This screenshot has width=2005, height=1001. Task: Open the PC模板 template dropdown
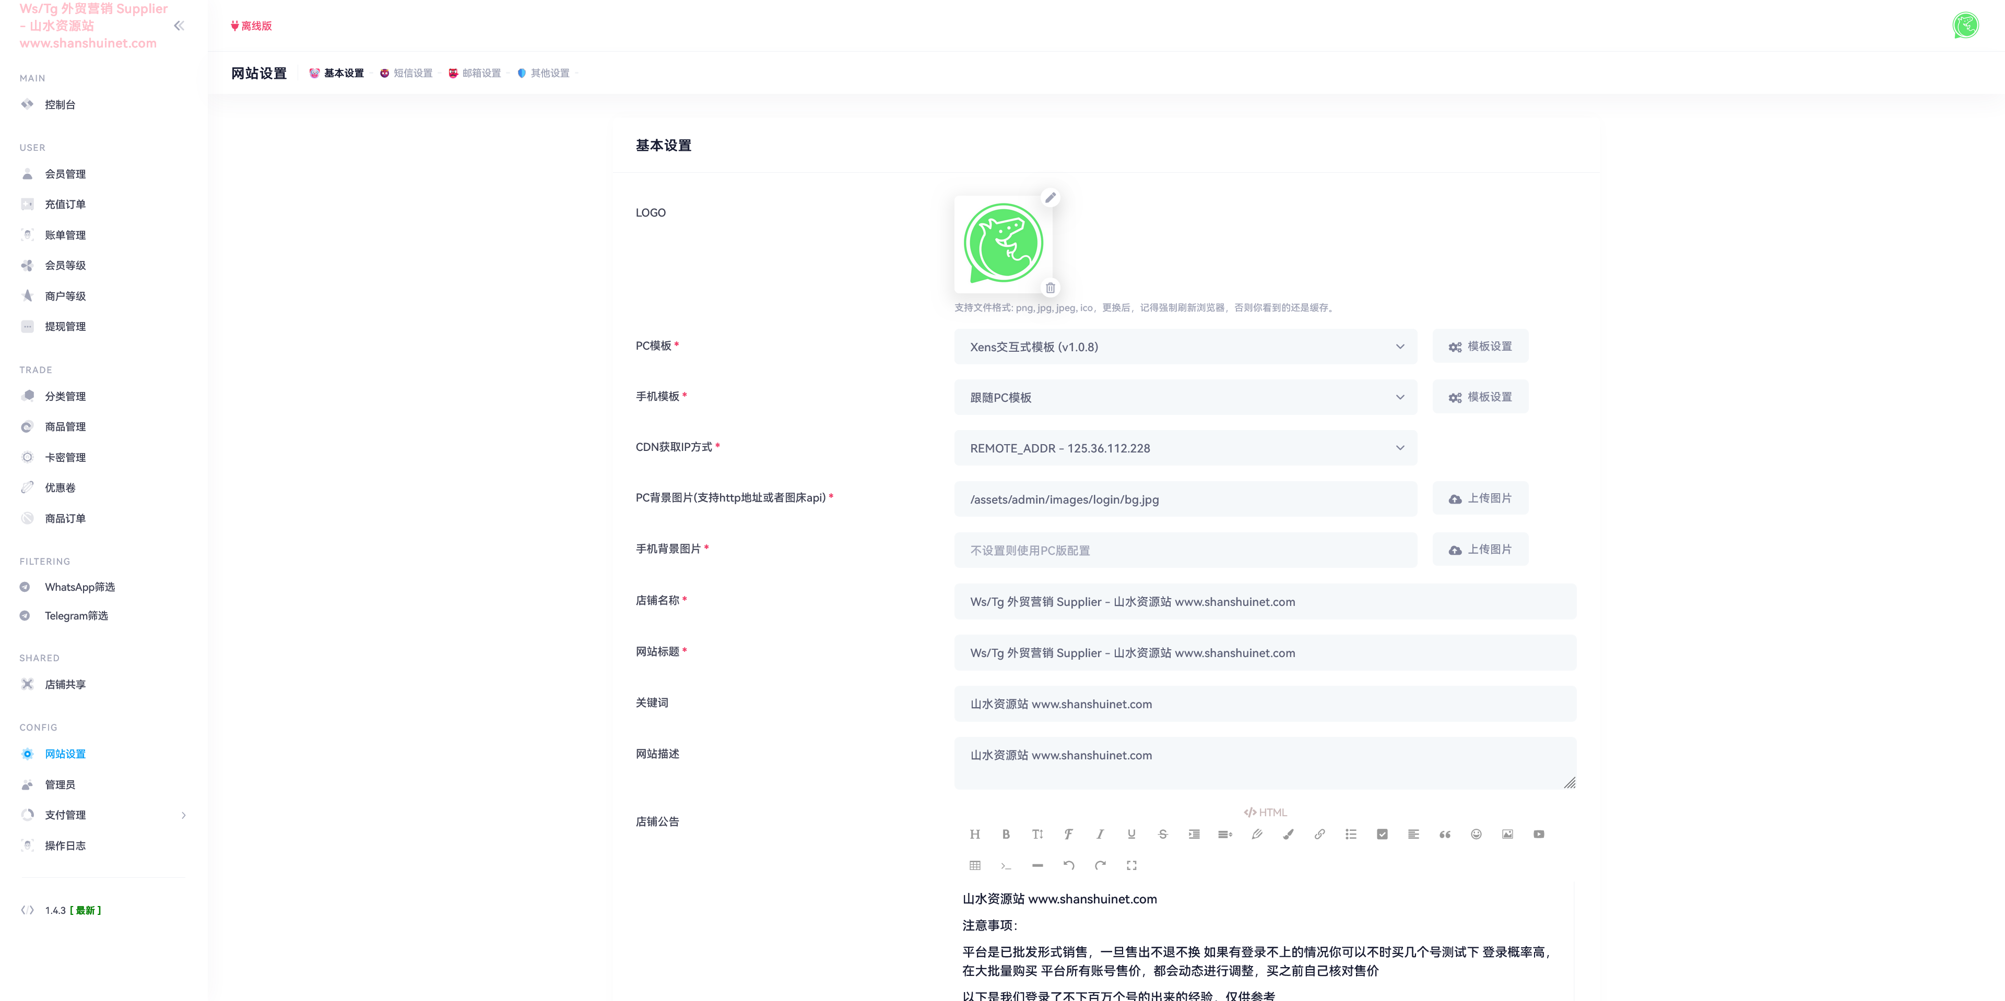(1185, 347)
